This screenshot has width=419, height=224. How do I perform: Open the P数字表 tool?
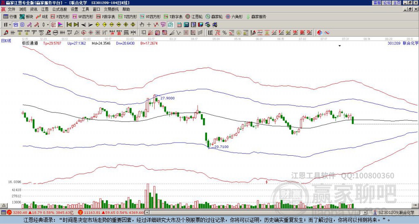coord(106,16)
